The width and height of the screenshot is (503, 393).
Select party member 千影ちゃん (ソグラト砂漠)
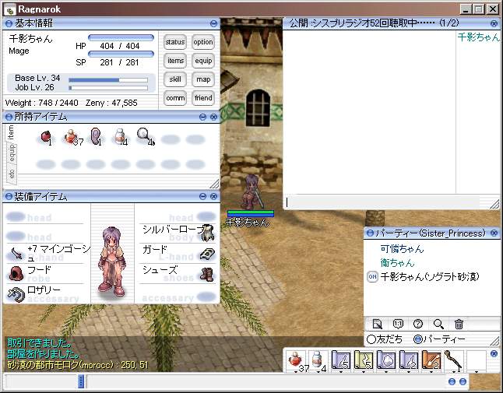(x=430, y=276)
